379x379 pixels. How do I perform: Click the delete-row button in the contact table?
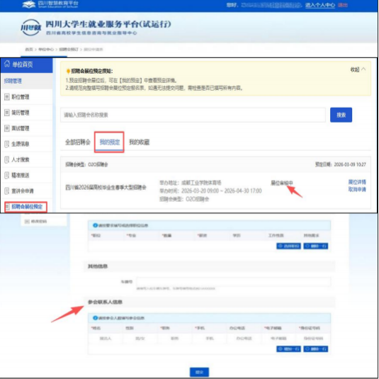pos(316,349)
